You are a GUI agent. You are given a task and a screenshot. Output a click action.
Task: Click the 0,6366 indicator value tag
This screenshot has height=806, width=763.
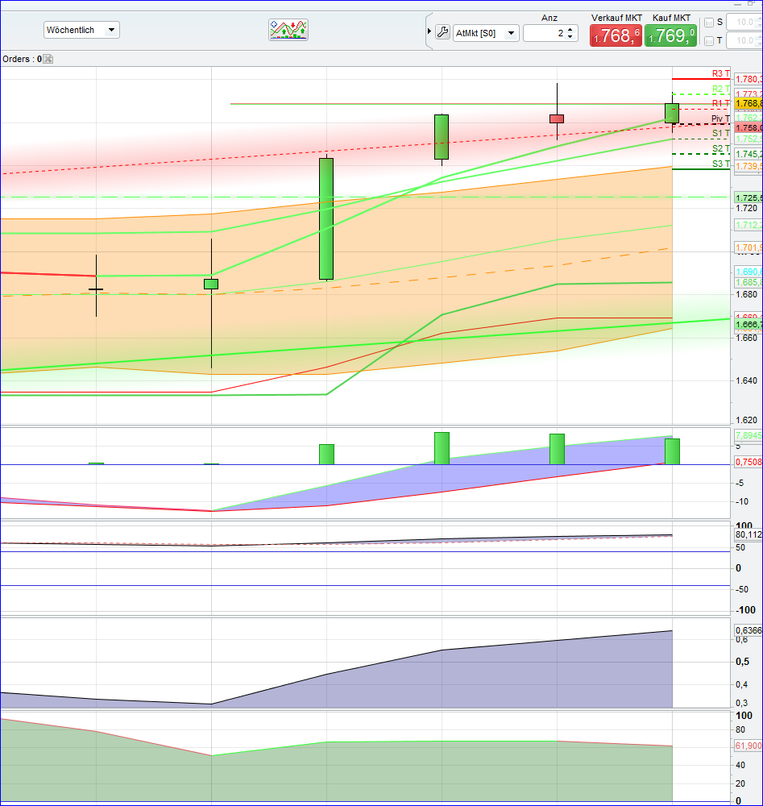coord(748,630)
